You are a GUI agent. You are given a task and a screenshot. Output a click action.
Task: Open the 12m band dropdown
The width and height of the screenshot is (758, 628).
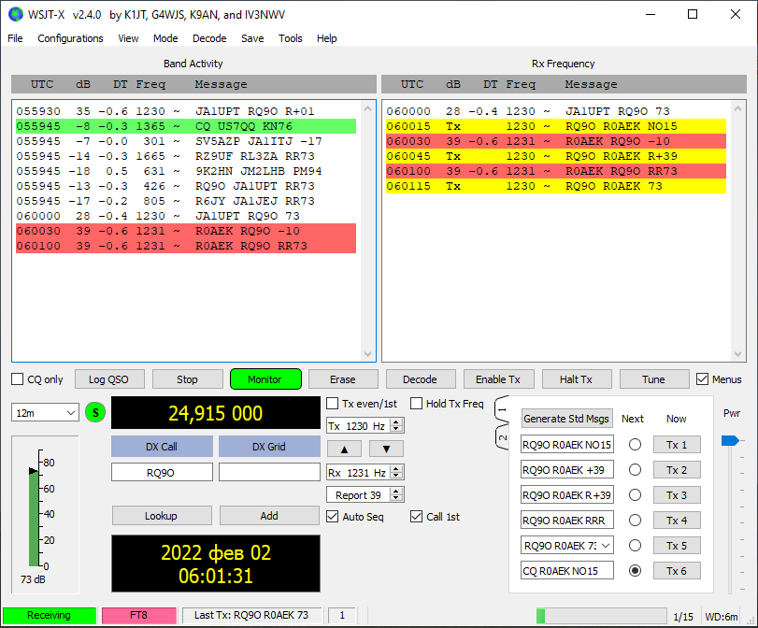tap(45, 413)
